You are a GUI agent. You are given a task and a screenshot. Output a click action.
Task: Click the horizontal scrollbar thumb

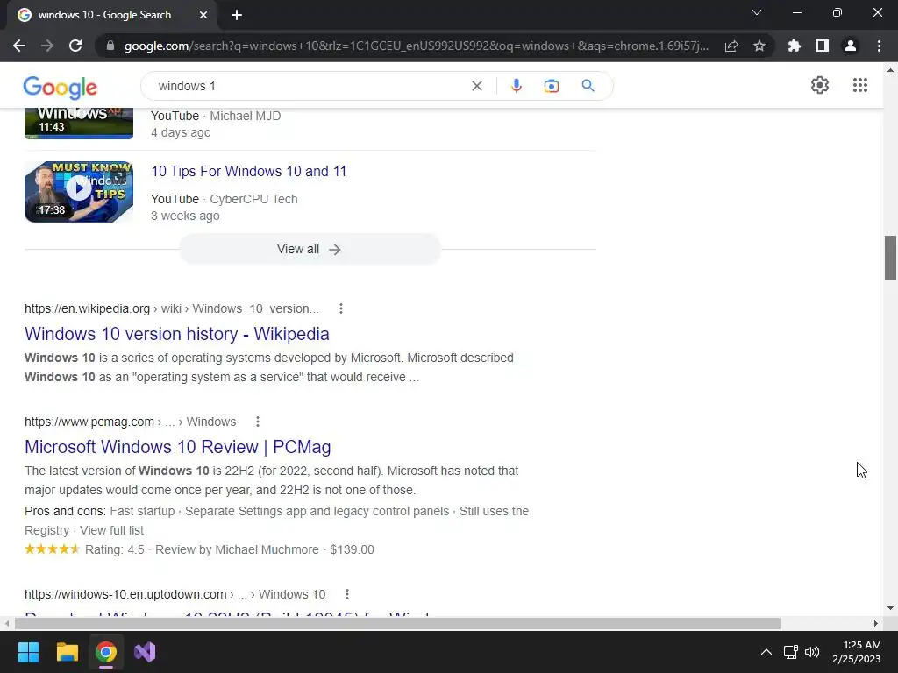coord(398,623)
